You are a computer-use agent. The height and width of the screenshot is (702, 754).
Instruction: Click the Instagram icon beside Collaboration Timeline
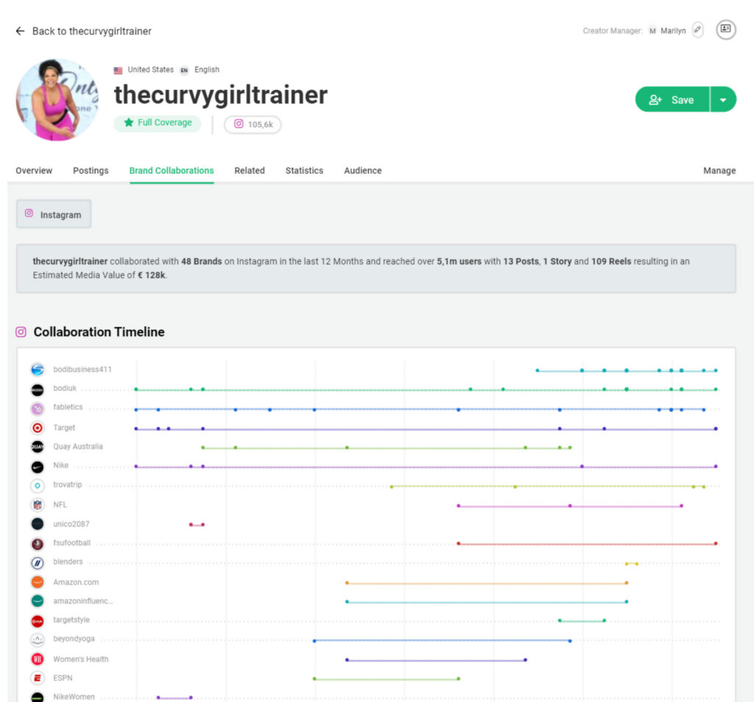(x=20, y=332)
